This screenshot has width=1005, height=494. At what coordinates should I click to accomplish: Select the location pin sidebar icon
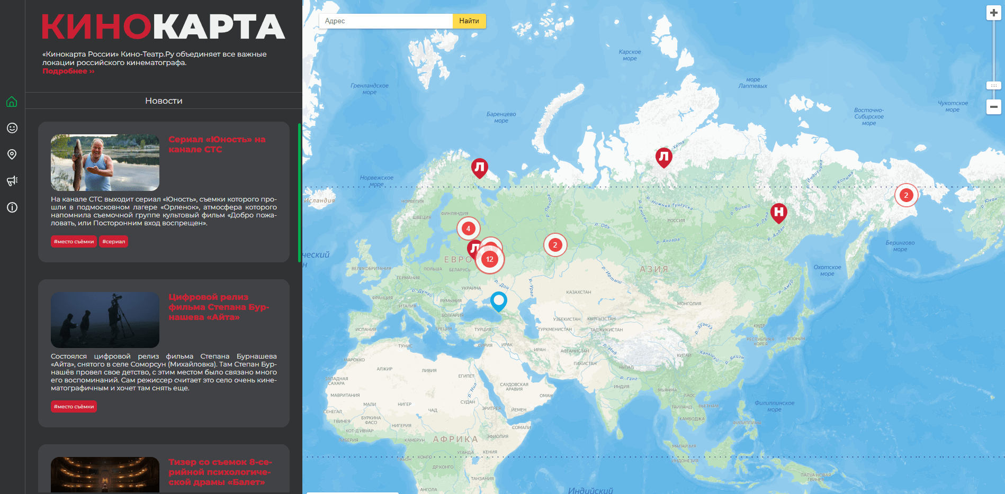pyautogui.click(x=12, y=154)
